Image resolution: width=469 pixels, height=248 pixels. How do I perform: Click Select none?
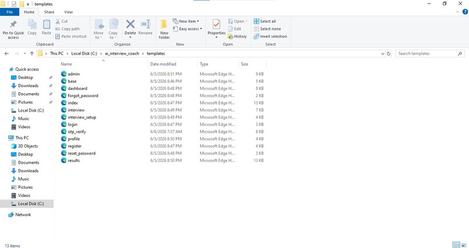point(267,29)
